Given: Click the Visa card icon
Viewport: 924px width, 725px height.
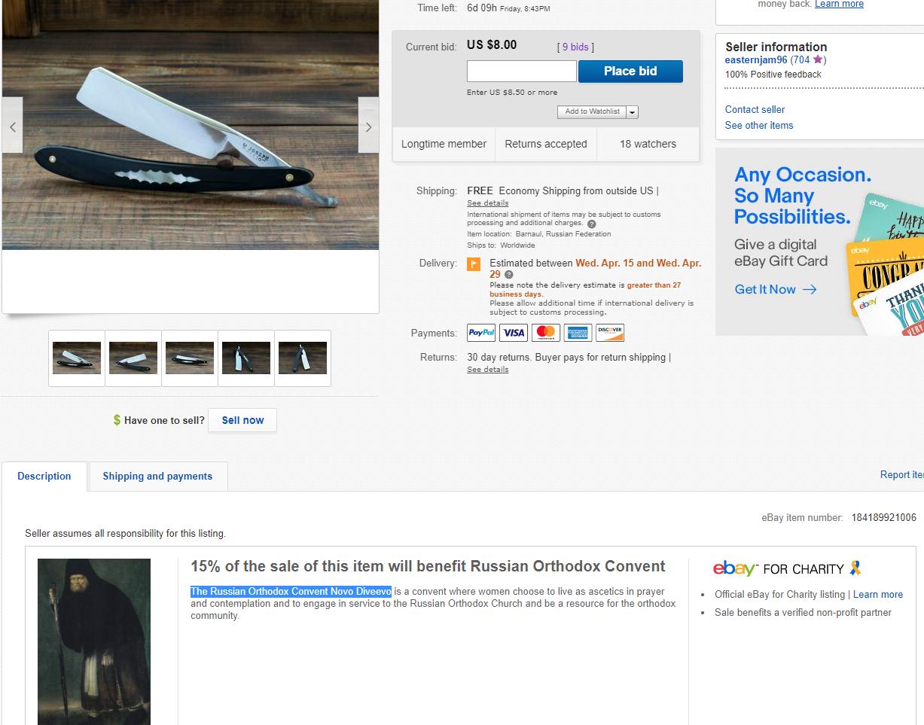Looking at the screenshot, I should [514, 333].
